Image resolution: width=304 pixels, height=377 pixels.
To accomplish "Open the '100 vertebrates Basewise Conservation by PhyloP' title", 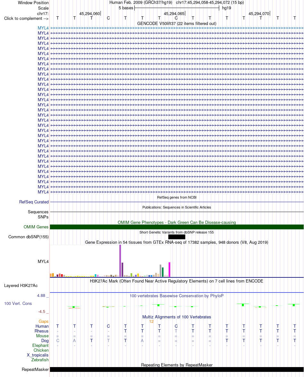I will point(177,296).
